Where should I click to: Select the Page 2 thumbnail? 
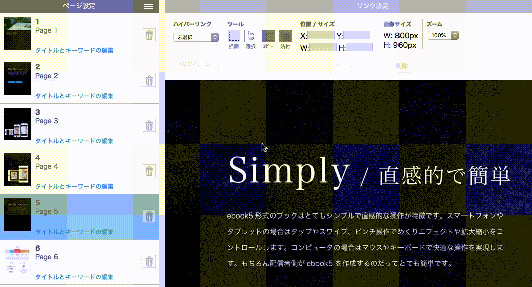coord(18,79)
